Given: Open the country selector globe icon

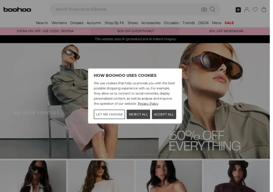Looking at the screenshot, I should (238, 10).
